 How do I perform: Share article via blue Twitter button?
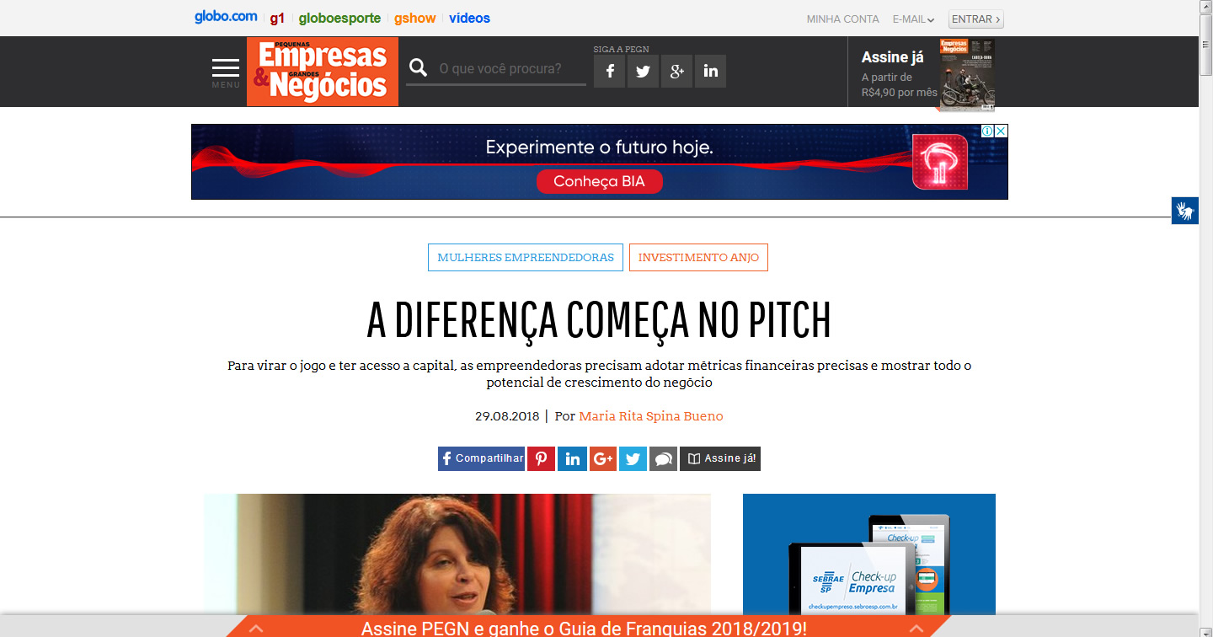633,458
